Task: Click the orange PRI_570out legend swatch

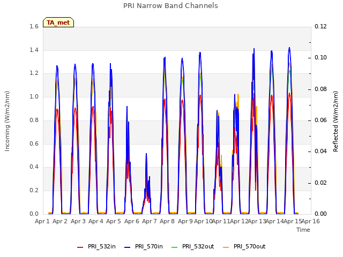Action: [x=226, y=247]
